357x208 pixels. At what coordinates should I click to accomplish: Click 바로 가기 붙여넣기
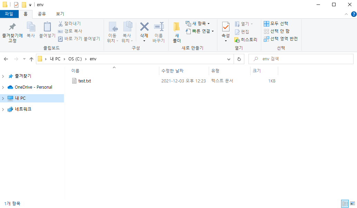pyautogui.click(x=79, y=39)
